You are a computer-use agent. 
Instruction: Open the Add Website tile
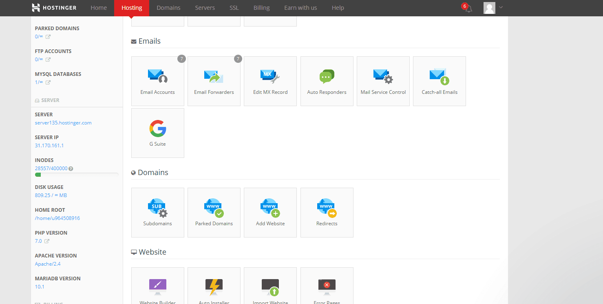click(270, 213)
